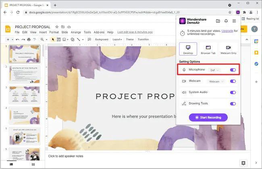Open the Arrange menu
This screenshot has height=169, width=262.
coord(76,32)
